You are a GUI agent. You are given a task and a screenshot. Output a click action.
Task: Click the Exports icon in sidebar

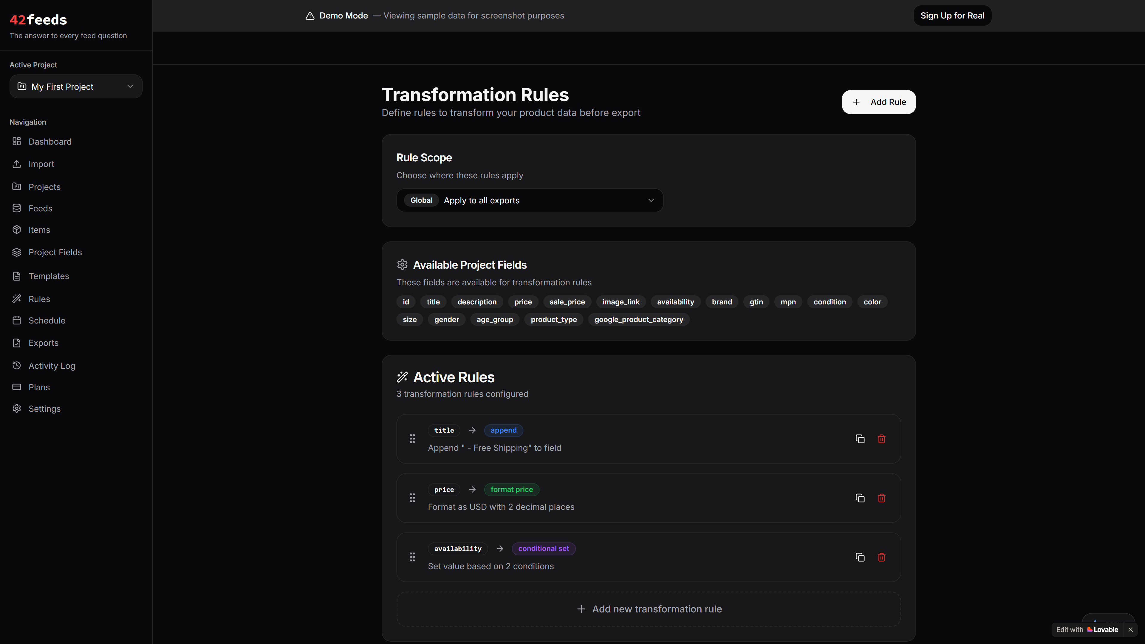point(17,343)
